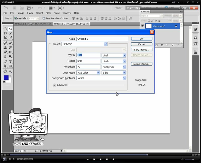Select the History Brush tool
The image size is (201, 163).
[10, 47]
